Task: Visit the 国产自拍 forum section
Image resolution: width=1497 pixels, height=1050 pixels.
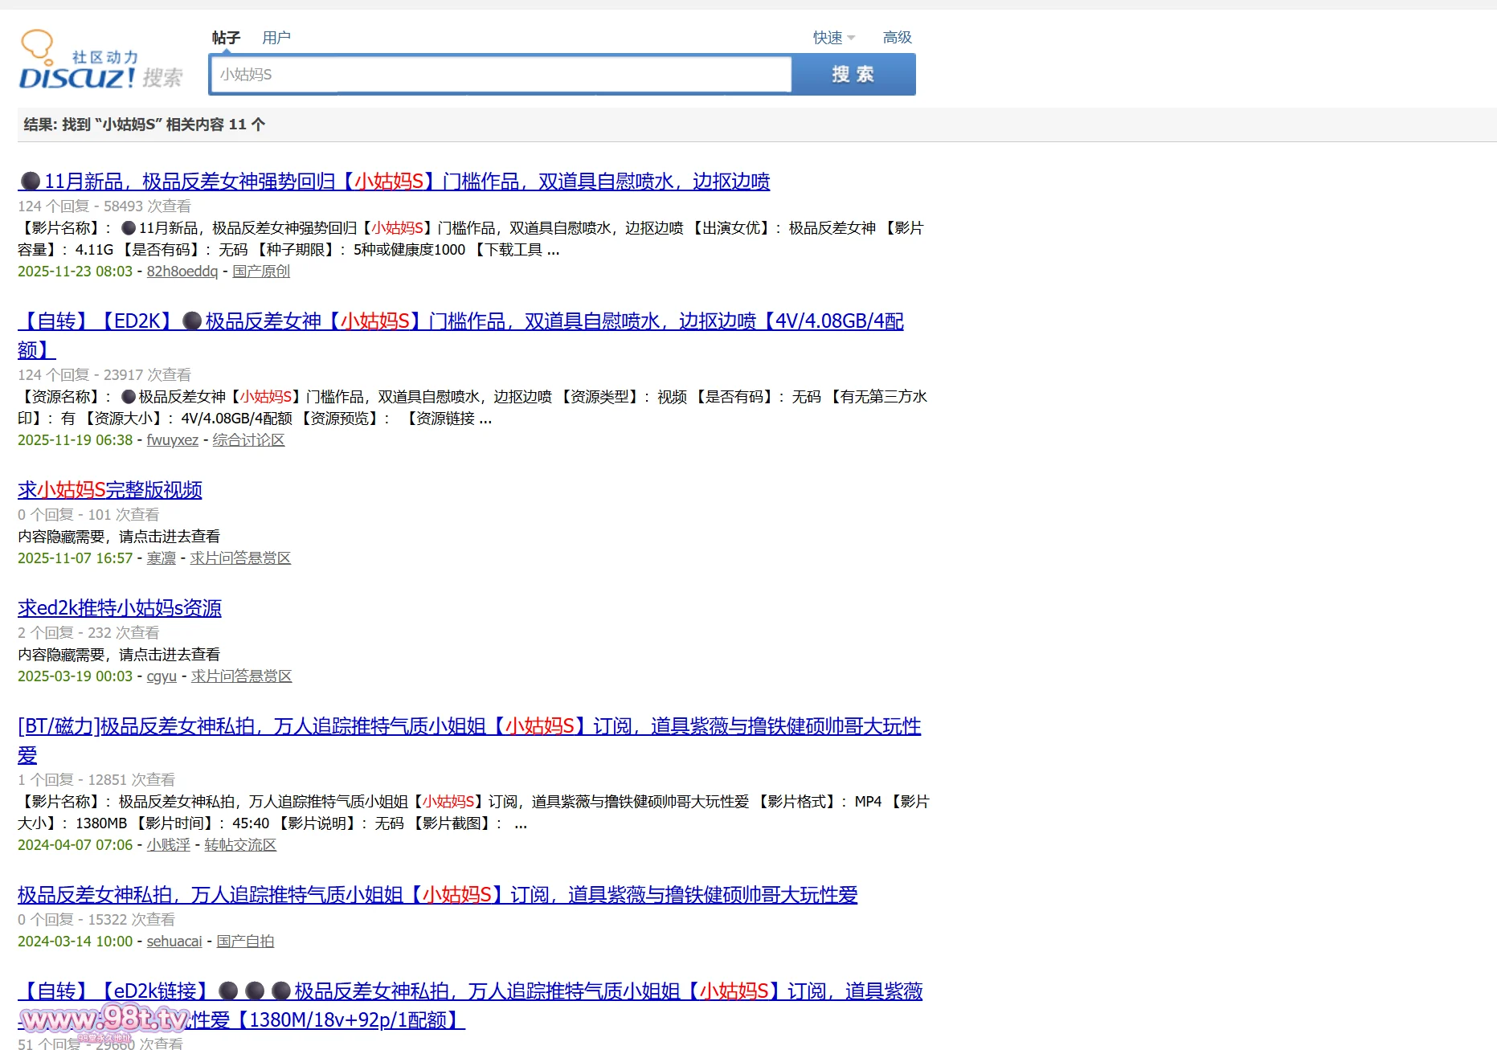Action: [245, 942]
